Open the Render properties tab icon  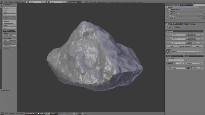tap(171, 24)
